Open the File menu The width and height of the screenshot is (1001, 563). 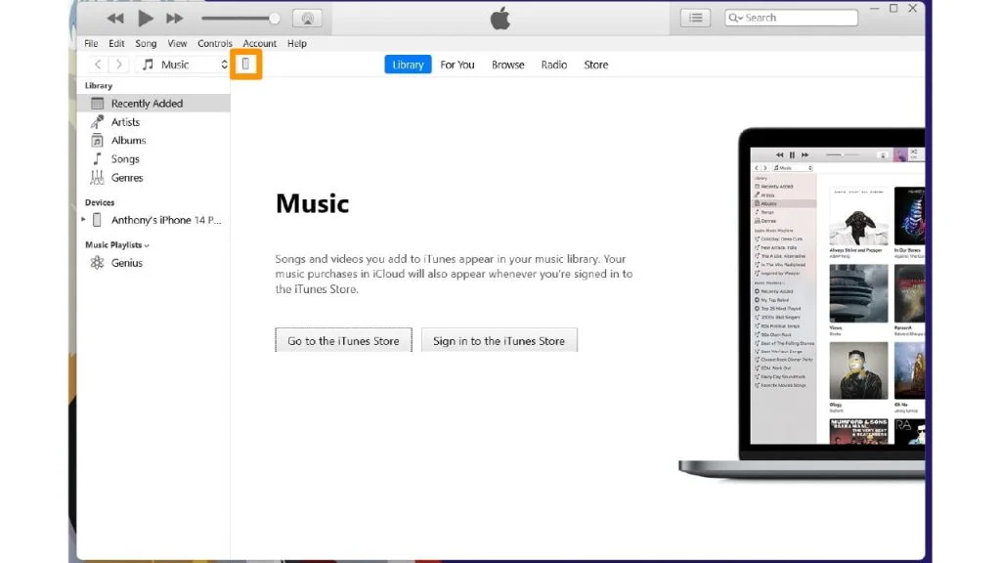91,43
